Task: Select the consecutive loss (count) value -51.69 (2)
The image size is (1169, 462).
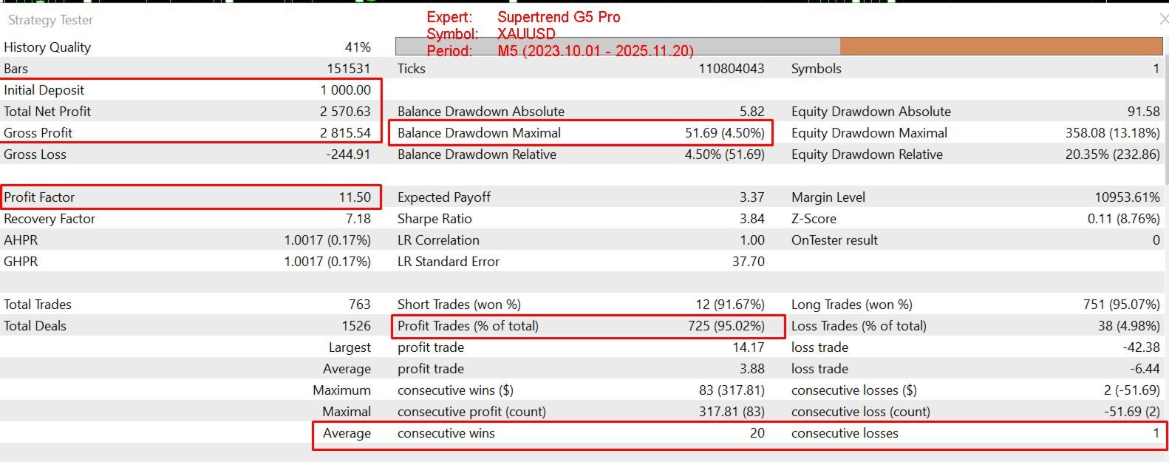Action: point(1132,412)
